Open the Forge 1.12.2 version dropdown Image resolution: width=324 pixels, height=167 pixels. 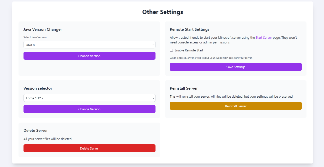coord(89,98)
